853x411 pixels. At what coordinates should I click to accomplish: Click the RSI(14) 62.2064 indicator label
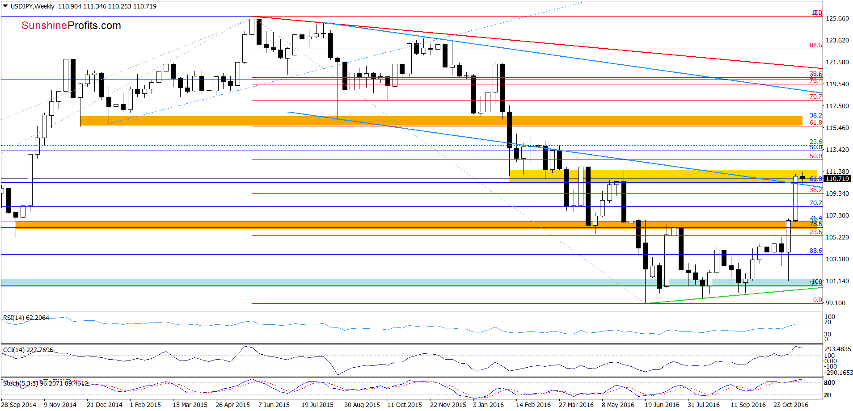coord(26,318)
